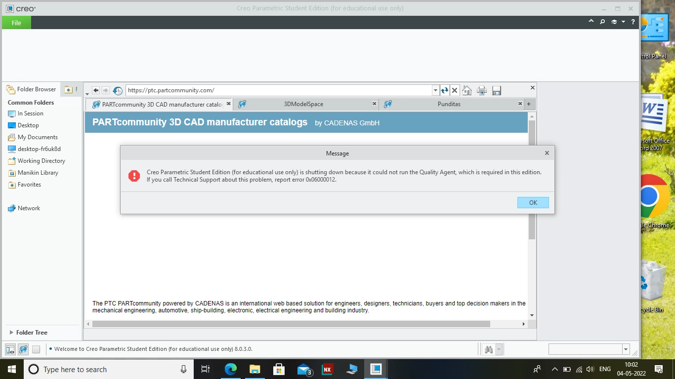
Task: Expand the address bar dropdown arrow
Action: 435,90
